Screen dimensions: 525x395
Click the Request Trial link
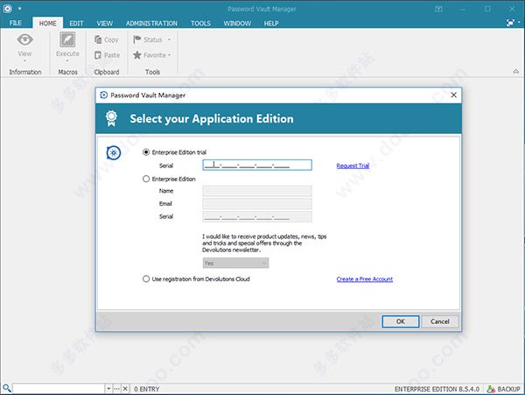[353, 166]
